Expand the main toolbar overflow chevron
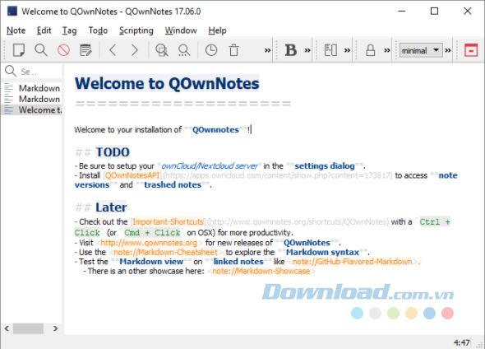Screen dimensions: 485x349 click(267, 50)
